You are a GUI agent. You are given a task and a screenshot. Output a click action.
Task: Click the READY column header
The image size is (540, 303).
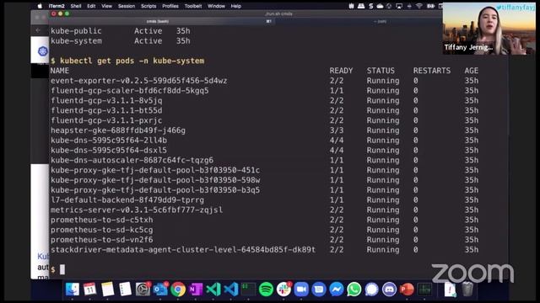[341, 71]
